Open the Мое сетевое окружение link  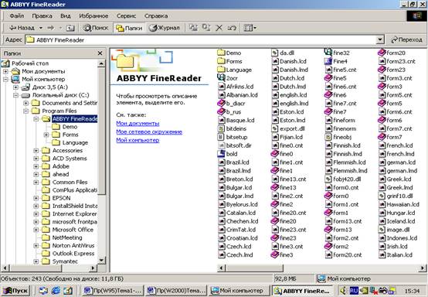pos(149,131)
